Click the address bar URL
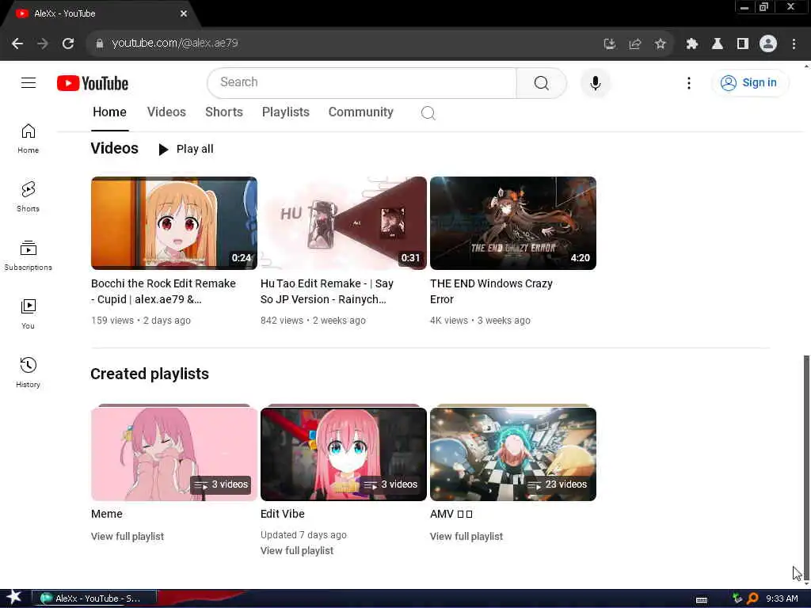 [x=175, y=44]
